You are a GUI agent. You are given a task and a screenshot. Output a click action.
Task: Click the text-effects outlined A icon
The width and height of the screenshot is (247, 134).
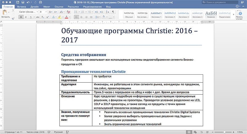[54, 17]
